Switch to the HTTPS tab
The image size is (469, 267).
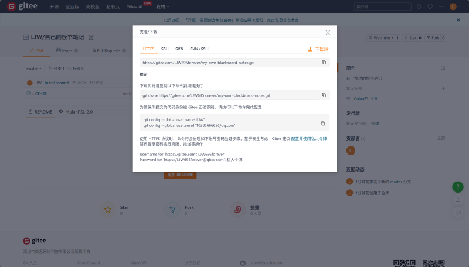148,49
